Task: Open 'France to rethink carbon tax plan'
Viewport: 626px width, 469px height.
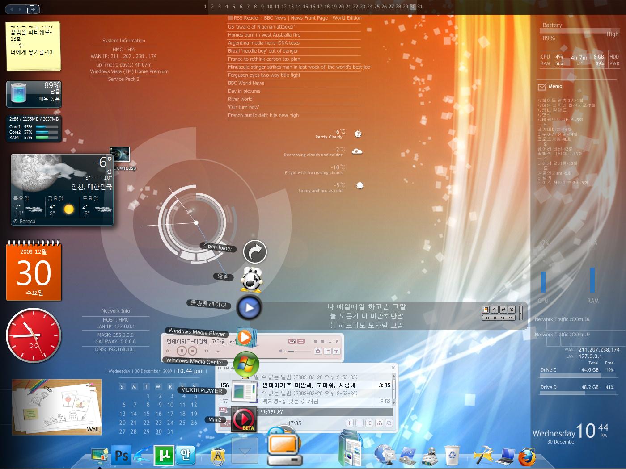Action: (x=264, y=59)
